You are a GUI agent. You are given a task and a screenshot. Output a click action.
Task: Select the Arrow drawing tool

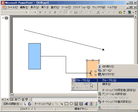[x=62, y=104]
